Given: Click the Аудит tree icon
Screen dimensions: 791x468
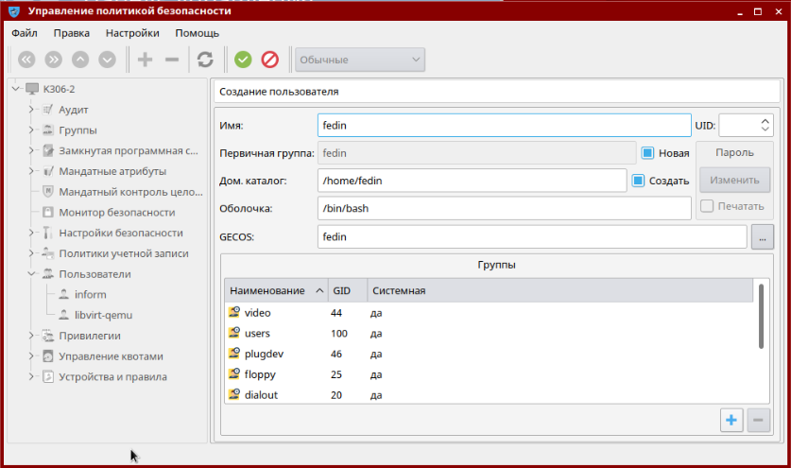Looking at the screenshot, I should 48,110.
